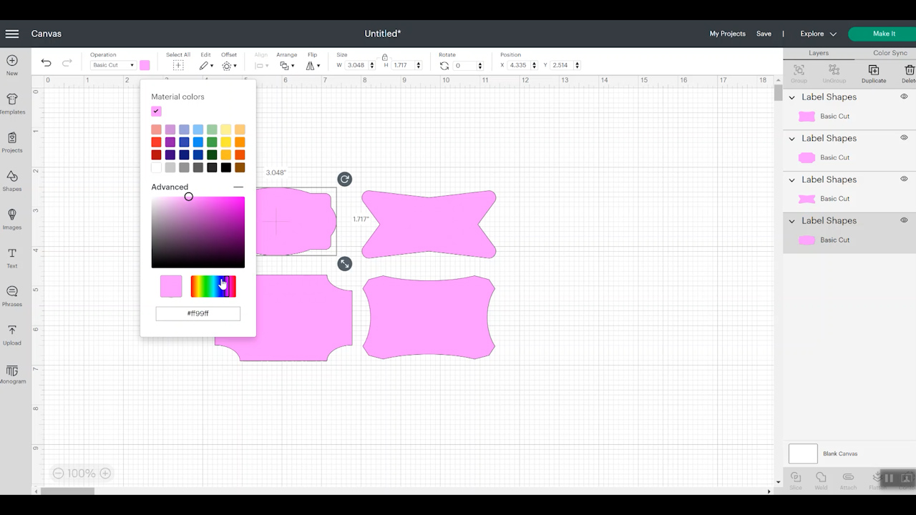Select the white material color swatch
916x515 pixels.
156,167
